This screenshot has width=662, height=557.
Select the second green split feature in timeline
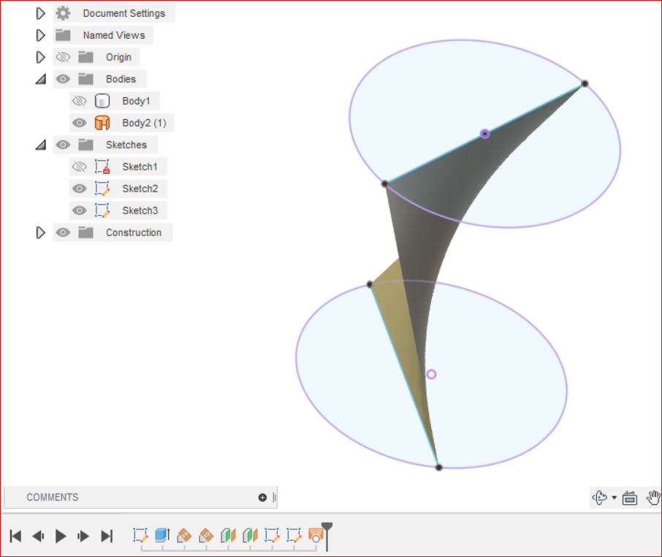[250, 536]
